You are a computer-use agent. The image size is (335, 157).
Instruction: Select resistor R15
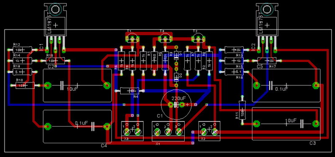(234, 61)
